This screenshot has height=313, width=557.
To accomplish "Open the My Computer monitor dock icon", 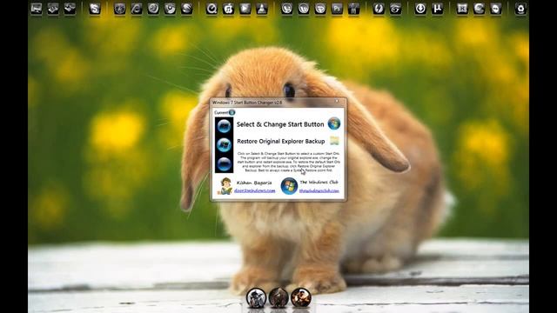I will coord(37,9).
